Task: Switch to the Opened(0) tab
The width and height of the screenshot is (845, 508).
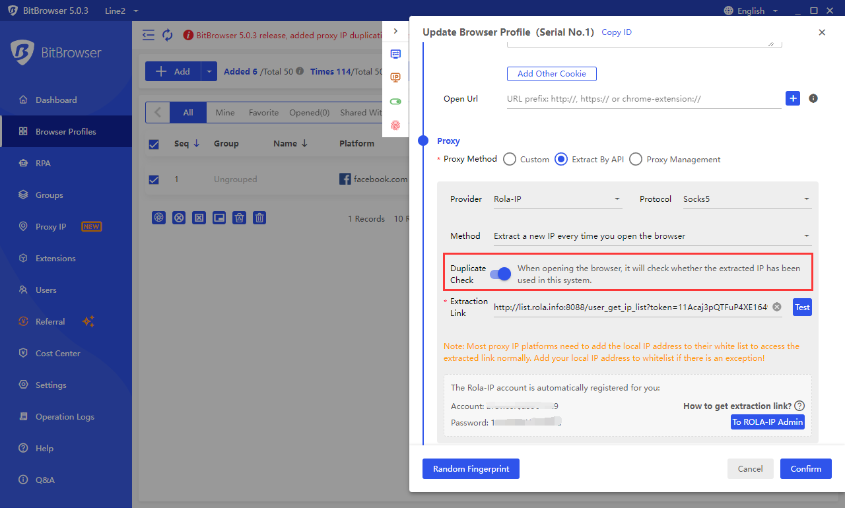Action: pyautogui.click(x=310, y=113)
